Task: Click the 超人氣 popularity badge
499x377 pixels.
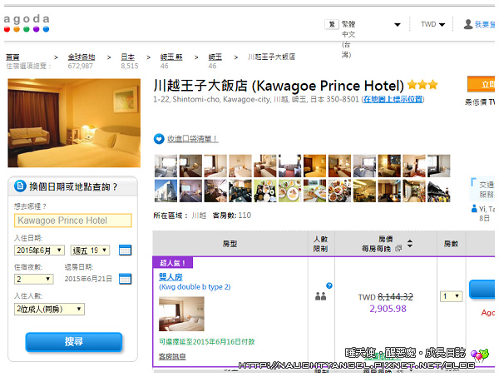Action: [x=173, y=263]
